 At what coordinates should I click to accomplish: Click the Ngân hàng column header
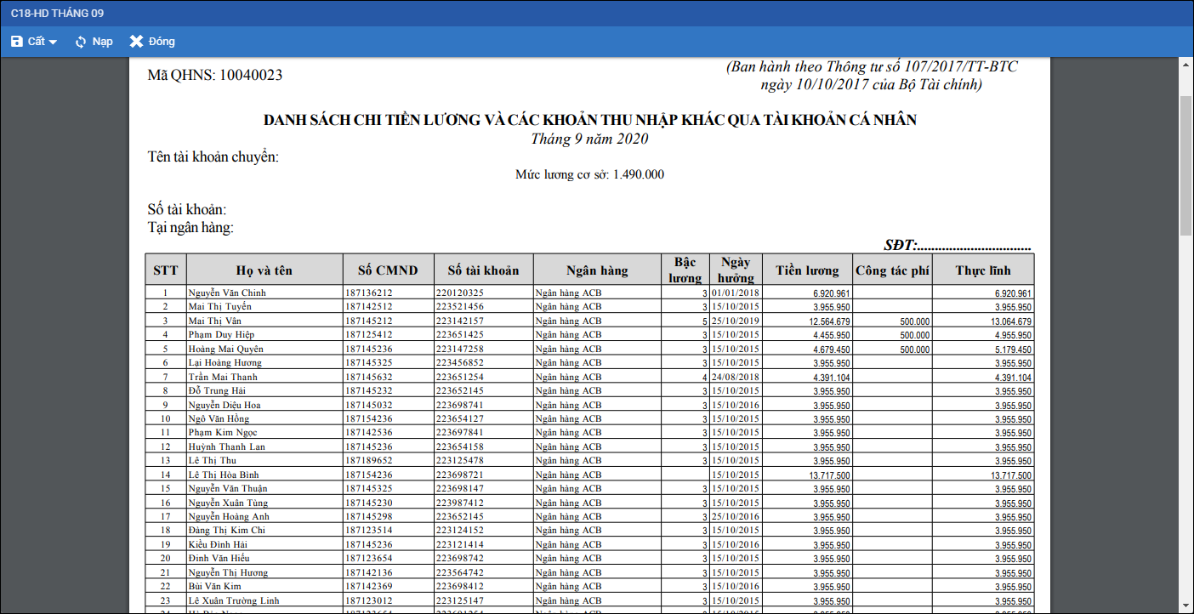pyautogui.click(x=597, y=270)
